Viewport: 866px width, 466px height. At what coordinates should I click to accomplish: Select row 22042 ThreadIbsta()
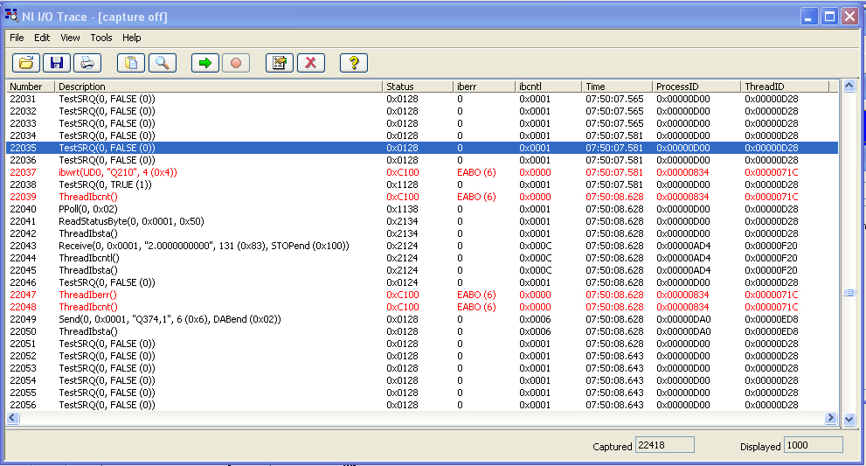[x=422, y=233]
